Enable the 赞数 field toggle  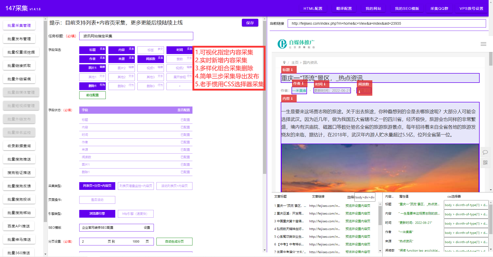tap(180, 59)
